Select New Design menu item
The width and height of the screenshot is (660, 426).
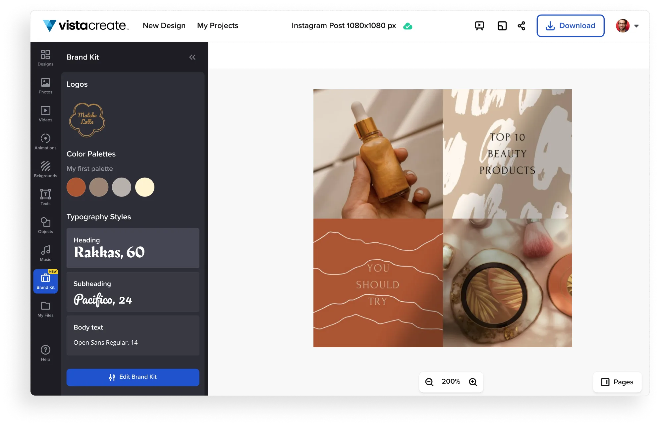coord(164,25)
